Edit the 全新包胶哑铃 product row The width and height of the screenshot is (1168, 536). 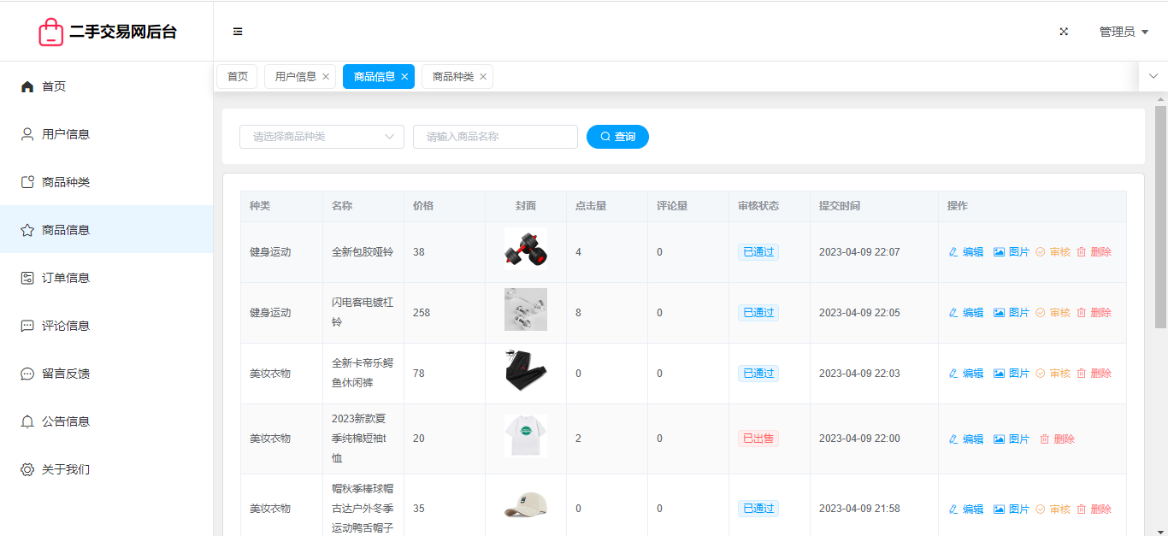966,252
